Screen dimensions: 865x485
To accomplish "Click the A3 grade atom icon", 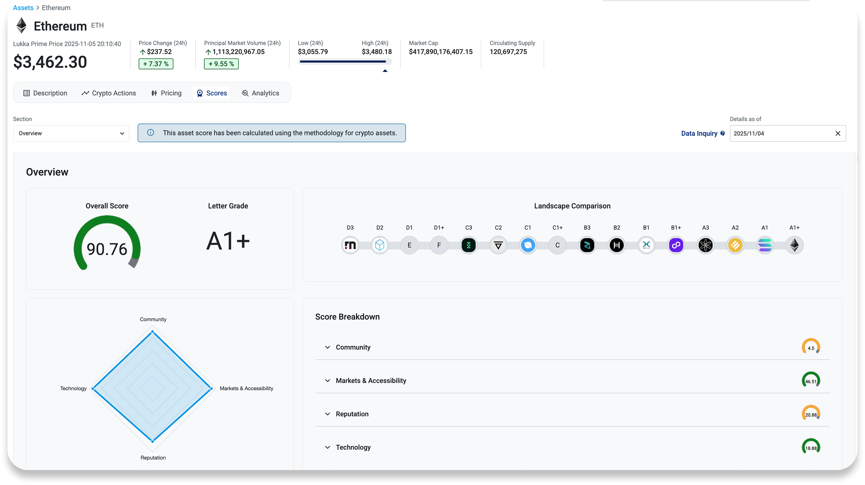I will (x=705, y=245).
